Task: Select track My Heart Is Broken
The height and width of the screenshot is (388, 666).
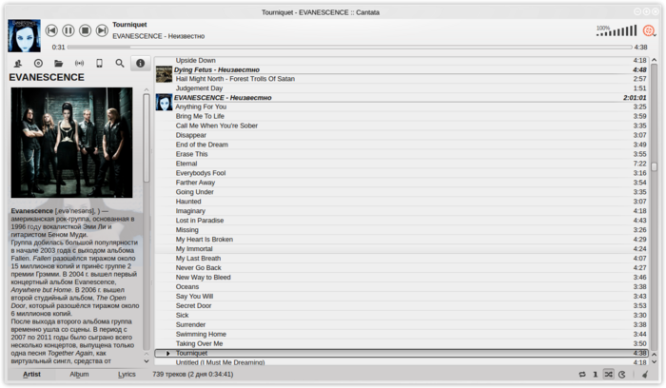Action: (402, 240)
